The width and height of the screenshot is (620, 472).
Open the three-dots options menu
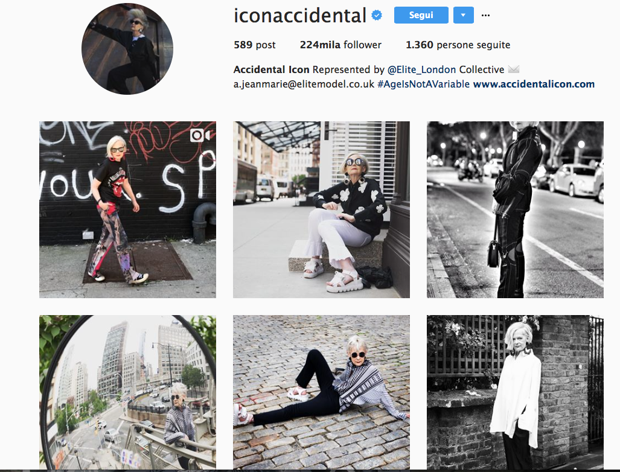tap(485, 16)
